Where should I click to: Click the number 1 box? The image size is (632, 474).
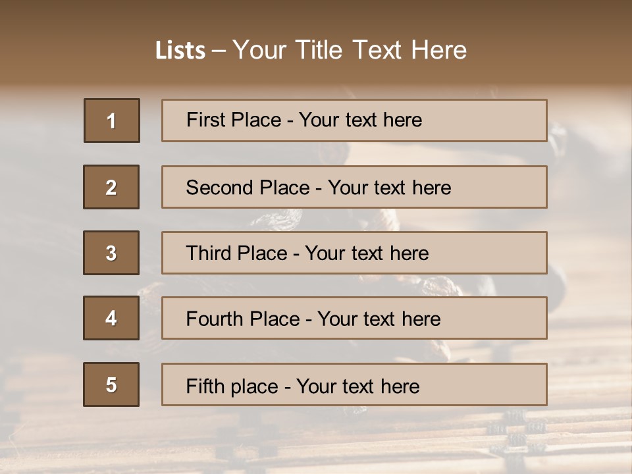(x=112, y=120)
